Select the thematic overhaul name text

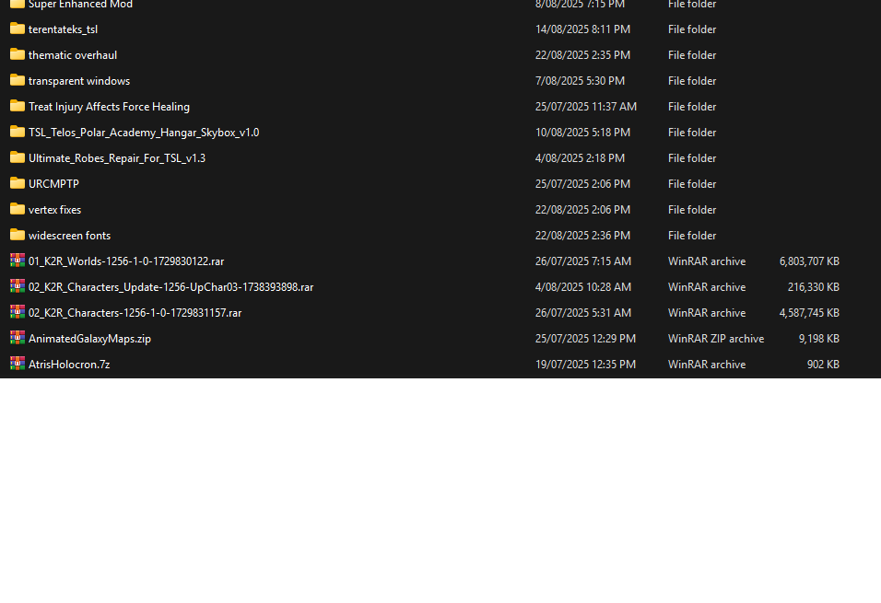click(73, 55)
